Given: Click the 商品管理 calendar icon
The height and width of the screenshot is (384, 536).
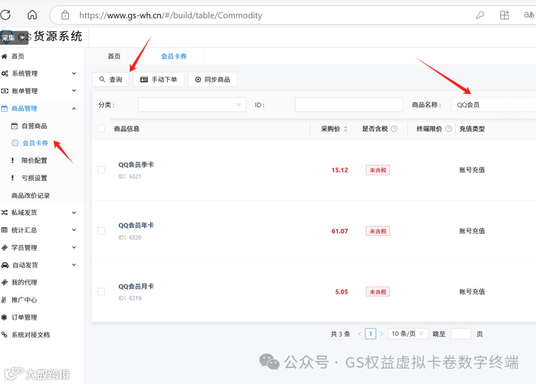Looking at the screenshot, I should (4, 109).
